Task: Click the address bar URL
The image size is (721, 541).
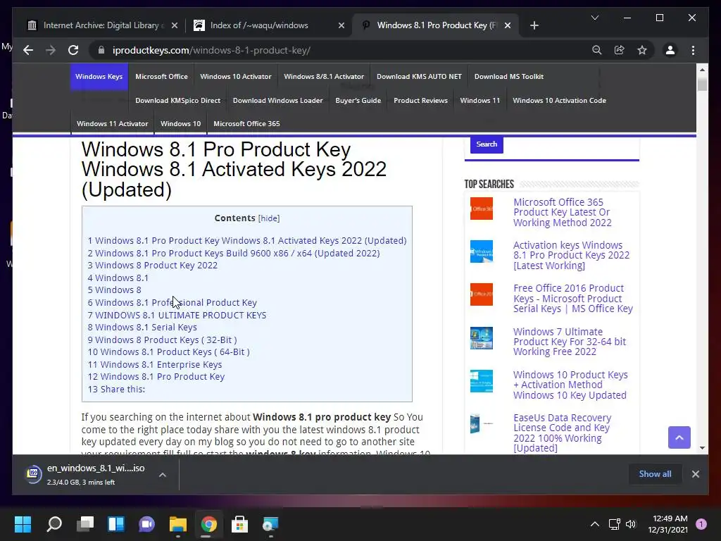Action: coord(211,50)
